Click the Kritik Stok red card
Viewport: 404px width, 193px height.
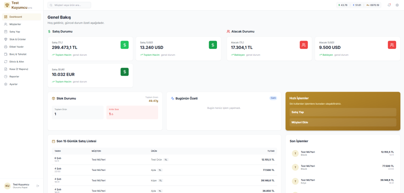coord(132,112)
